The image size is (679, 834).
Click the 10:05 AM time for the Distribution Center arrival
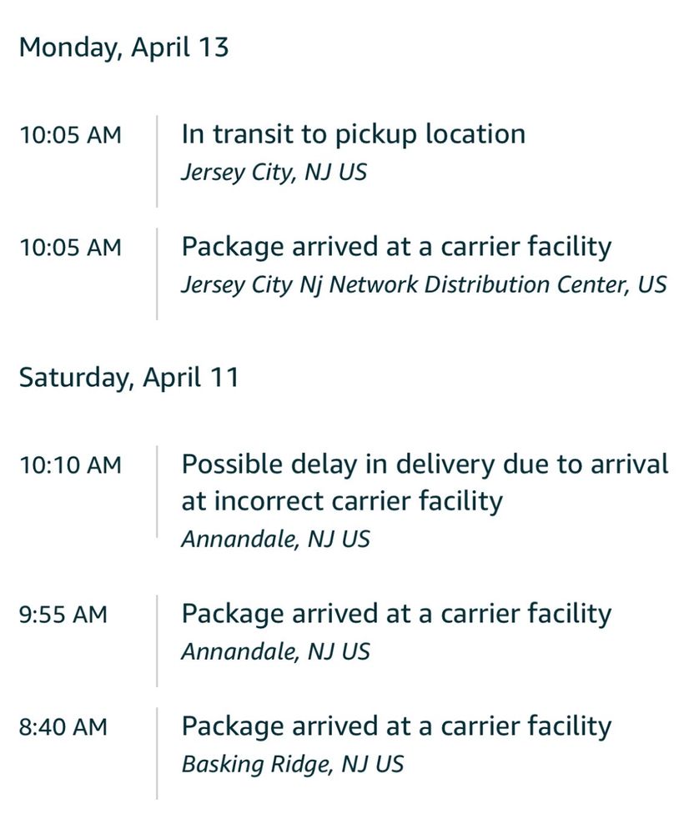pyautogui.click(x=70, y=248)
